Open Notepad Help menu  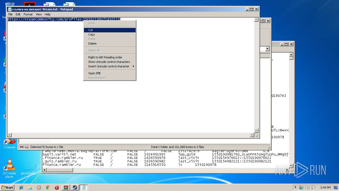[x=47, y=14]
